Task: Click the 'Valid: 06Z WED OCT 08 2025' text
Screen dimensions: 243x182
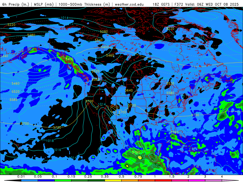Action: 212,4
